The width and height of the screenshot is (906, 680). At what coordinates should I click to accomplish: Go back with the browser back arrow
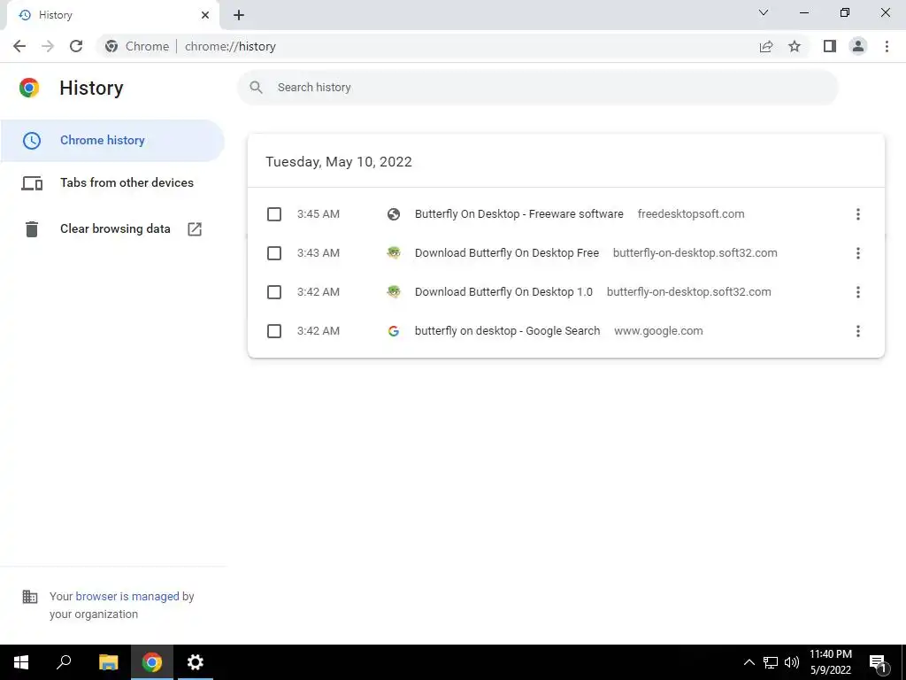pyautogui.click(x=19, y=46)
